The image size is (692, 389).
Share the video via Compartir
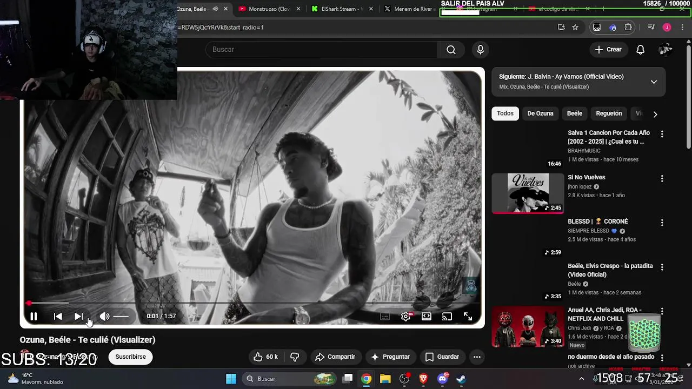click(x=335, y=357)
